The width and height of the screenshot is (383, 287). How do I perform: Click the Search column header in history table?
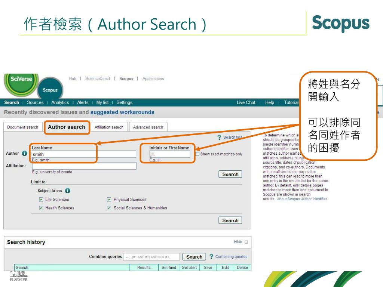72,268
